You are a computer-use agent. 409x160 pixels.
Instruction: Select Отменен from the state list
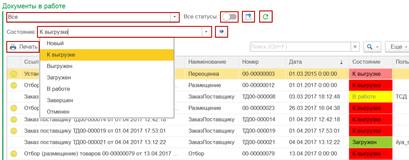107,112
